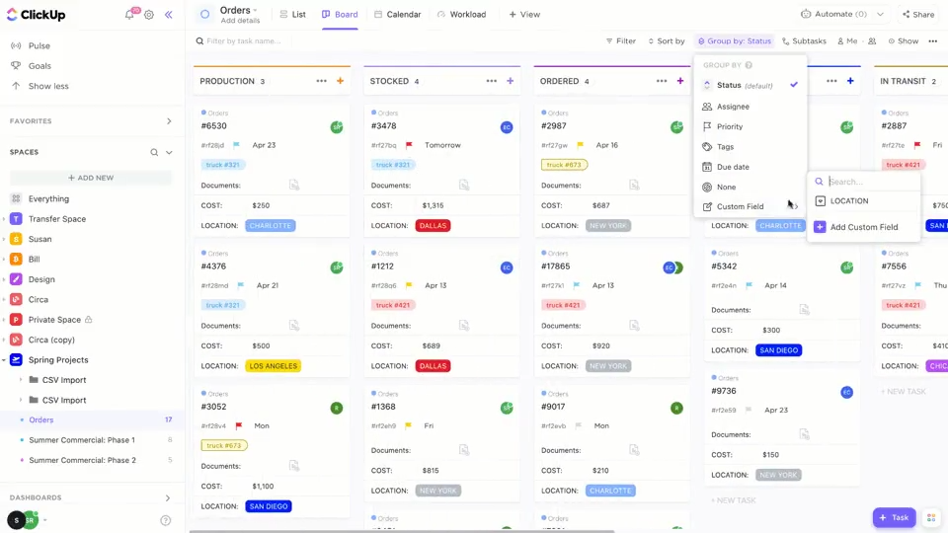Expand first CSV Import folder
Image resolution: width=948 pixels, height=533 pixels.
21,380
